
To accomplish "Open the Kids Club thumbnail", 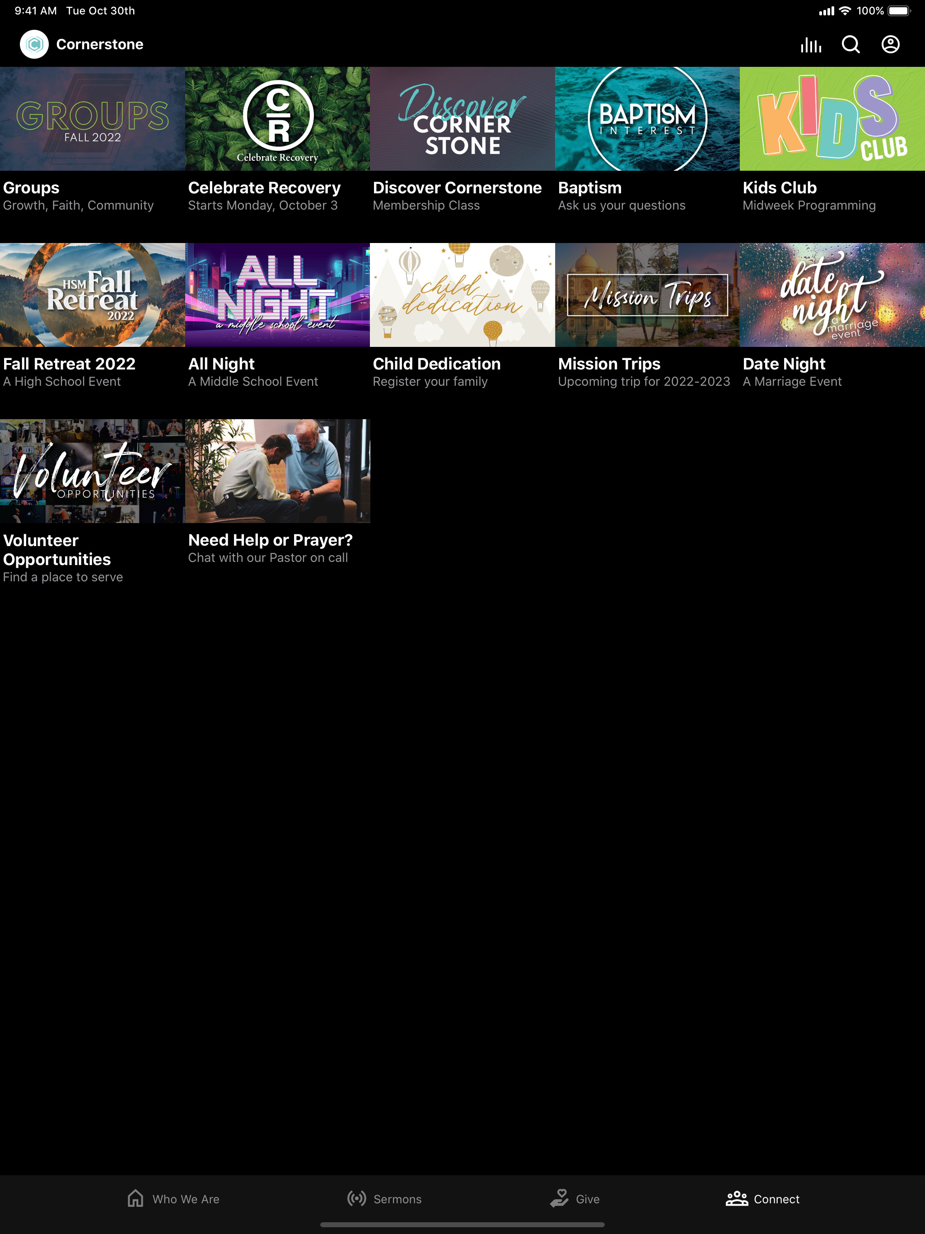I will [832, 119].
